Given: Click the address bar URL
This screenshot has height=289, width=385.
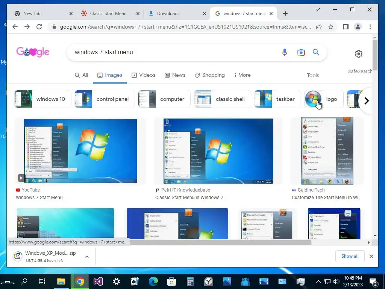Looking at the screenshot, I should click(185, 27).
